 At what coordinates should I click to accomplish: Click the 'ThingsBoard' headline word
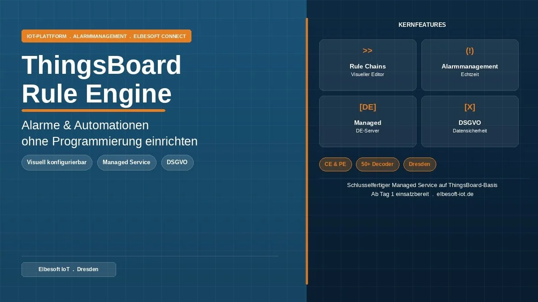tap(102, 65)
